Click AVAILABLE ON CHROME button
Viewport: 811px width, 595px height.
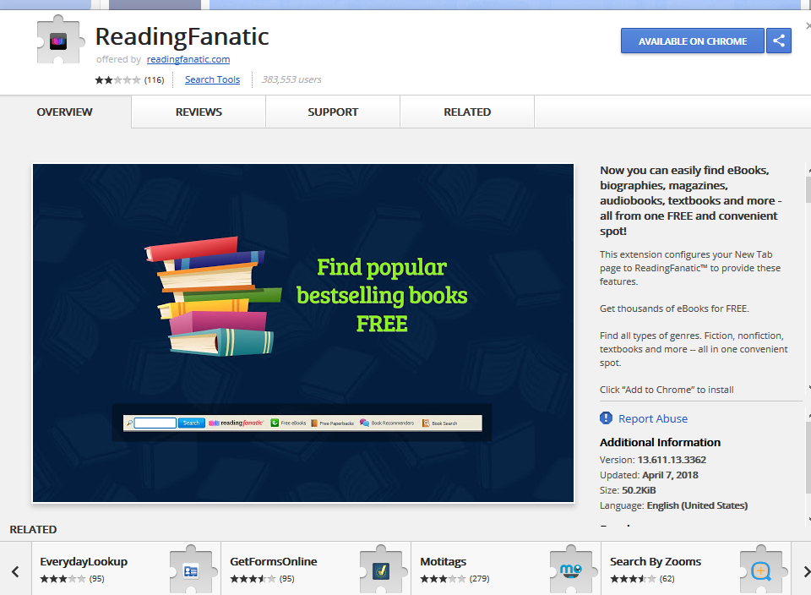click(x=693, y=41)
